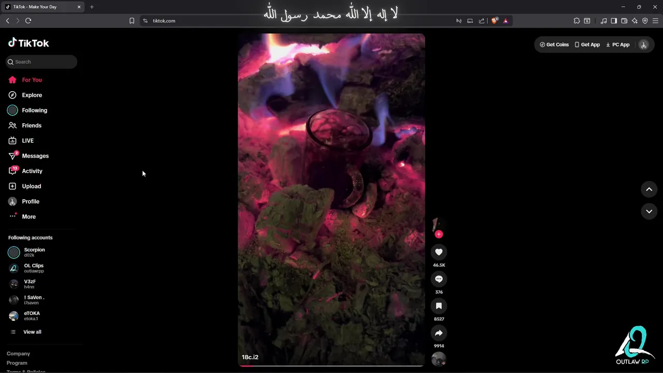Viewport: 663px width, 373px height.
Task: Open the tab search icon beside the Extensions puzzle icon
Action: click(587, 21)
